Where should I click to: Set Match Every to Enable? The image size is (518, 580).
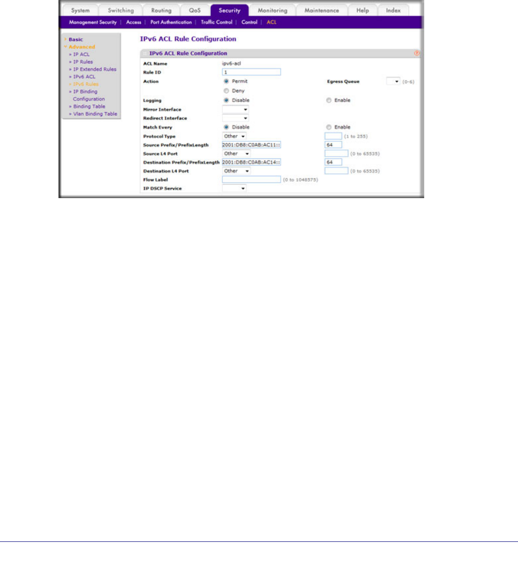[x=329, y=127]
